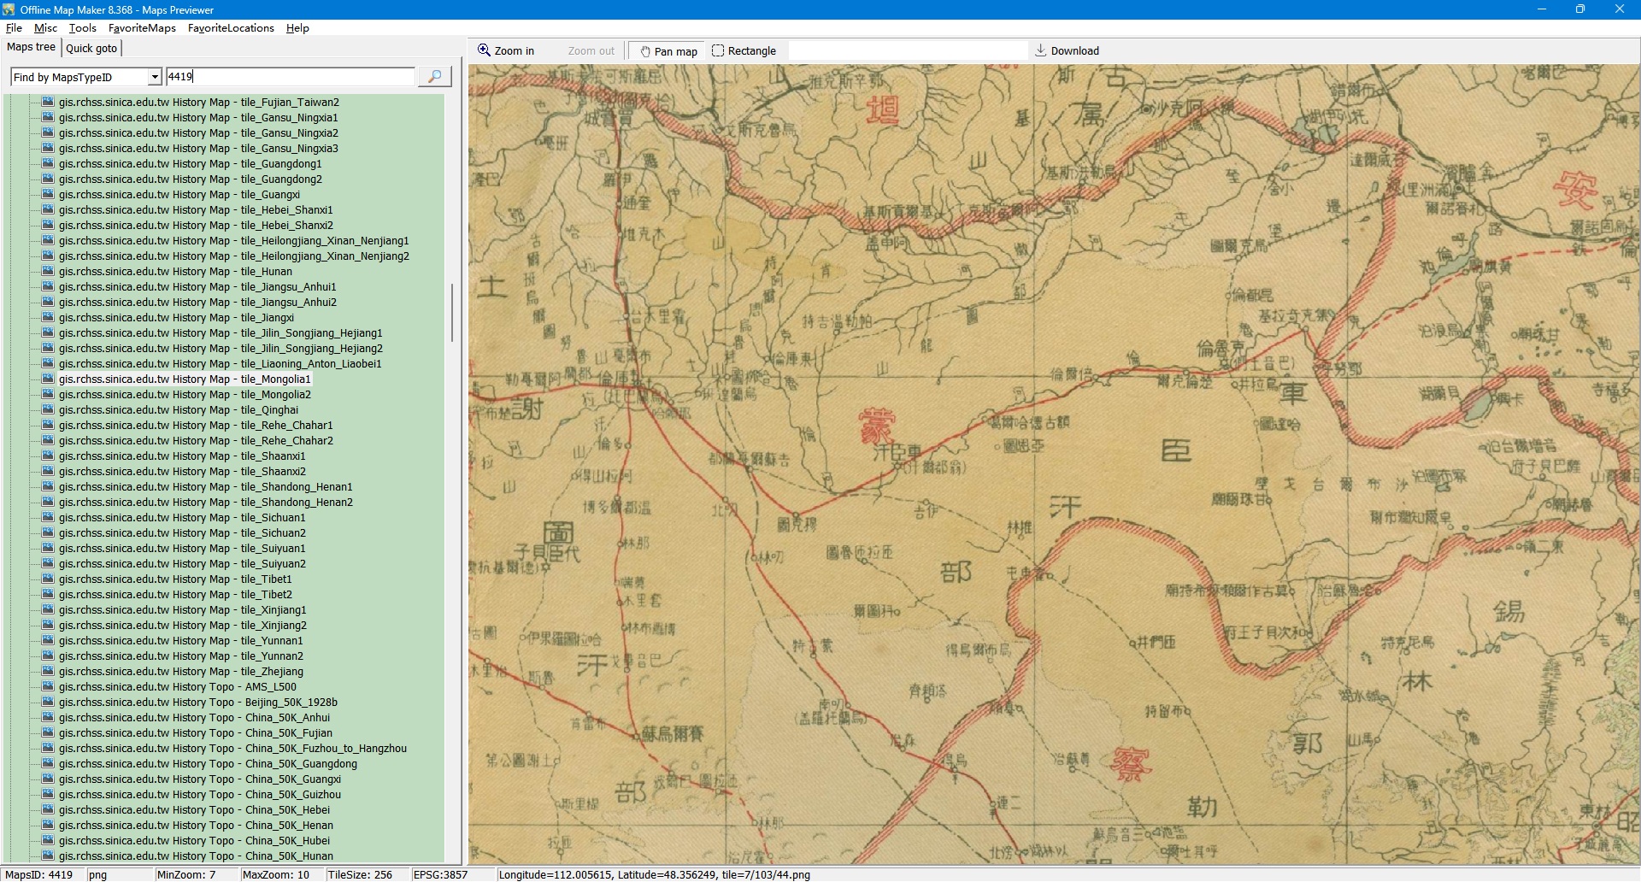Image resolution: width=1641 pixels, height=882 pixels.
Task: Switch to the Quick goto tab
Action: click(91, 48)
